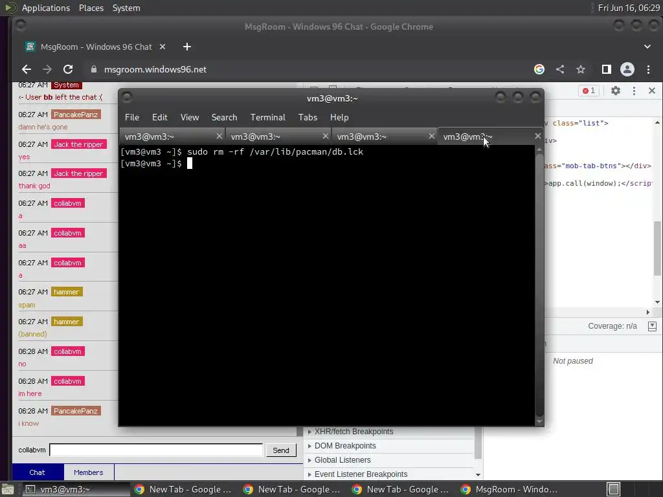Click the clock Fri Jun 16, 06:29
Image resolution: width=663 pixels, height=497 pixels.
click(629, 8)
